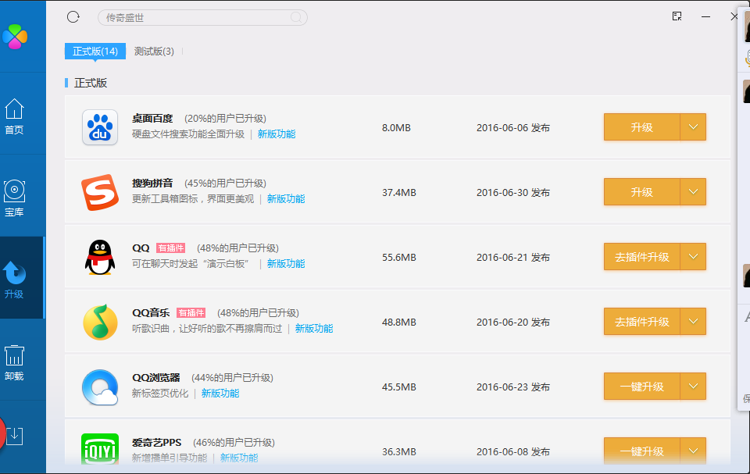Screen dimensions: 750x474
Task: Click the 37.4MB size text
Action: pos(399,192)
